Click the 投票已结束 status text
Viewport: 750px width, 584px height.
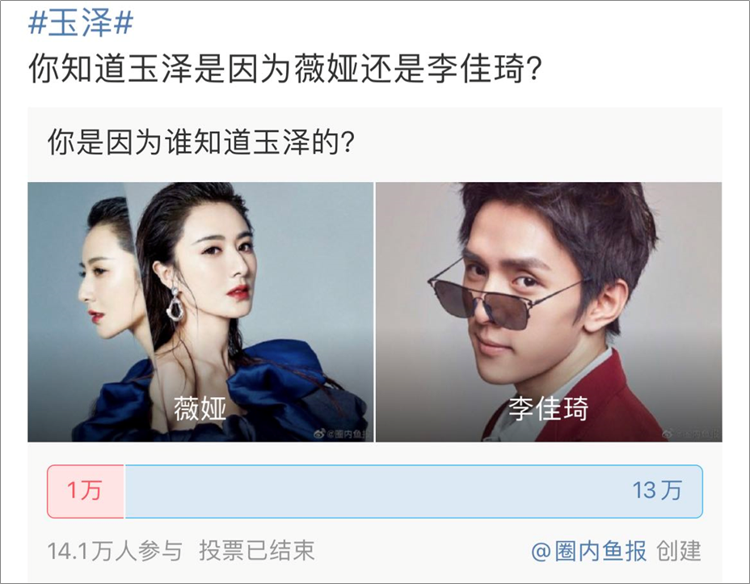coord(257,551)
